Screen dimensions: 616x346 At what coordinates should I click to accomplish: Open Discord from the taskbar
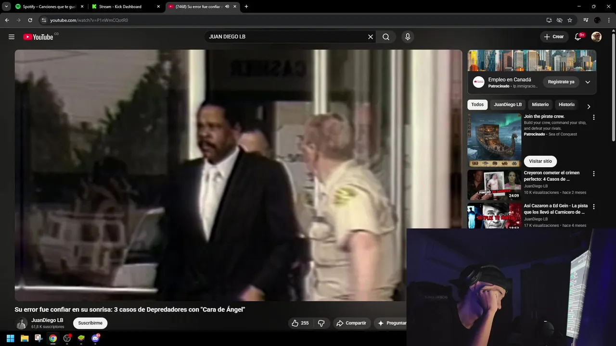(95, 338)
